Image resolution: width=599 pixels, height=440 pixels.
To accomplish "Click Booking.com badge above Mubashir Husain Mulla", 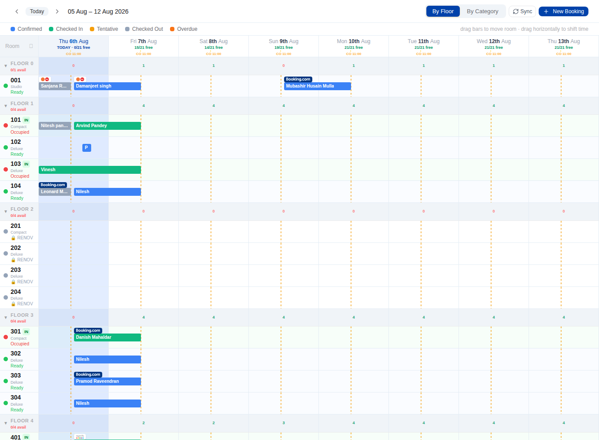I will point(298,79).
